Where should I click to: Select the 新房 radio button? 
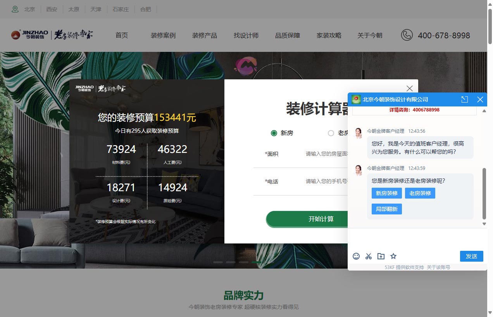pyautogui.click(x=274, y=133)
